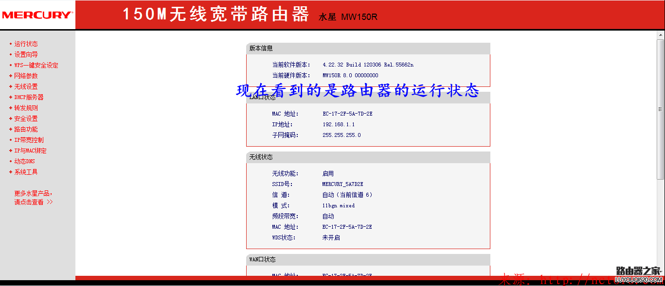This screenshot has width=665, height=286.
Task: Click the LAN MAC 地址 value
Action: coord(347,114)
